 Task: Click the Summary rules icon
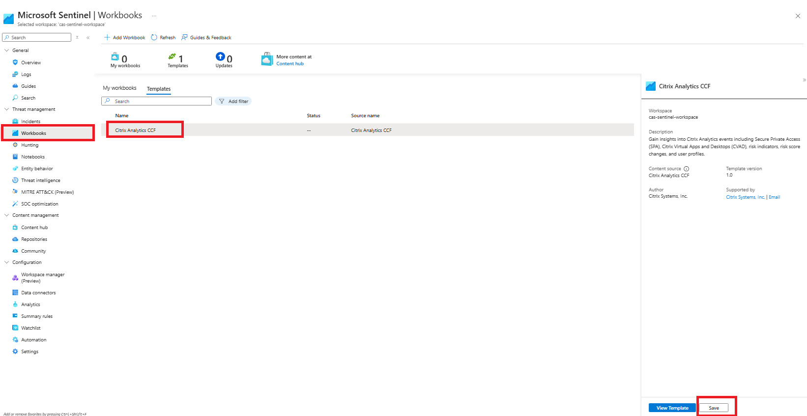coord(15,316)
